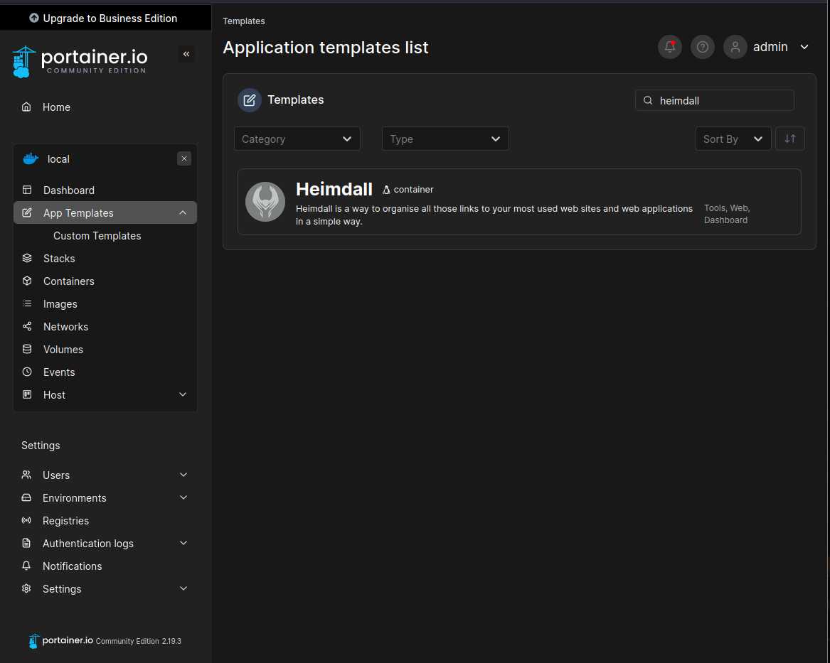Click the admin user avatar icon
Screen dimensions: 830x663
pyautogui.click(x=735, y=47)
